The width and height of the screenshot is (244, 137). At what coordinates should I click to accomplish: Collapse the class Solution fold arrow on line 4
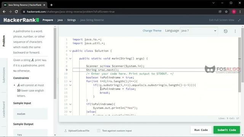(x=70, y=51)
